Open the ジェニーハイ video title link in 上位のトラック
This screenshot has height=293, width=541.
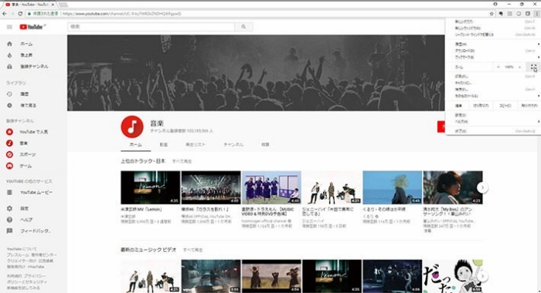tap(328, 211)
